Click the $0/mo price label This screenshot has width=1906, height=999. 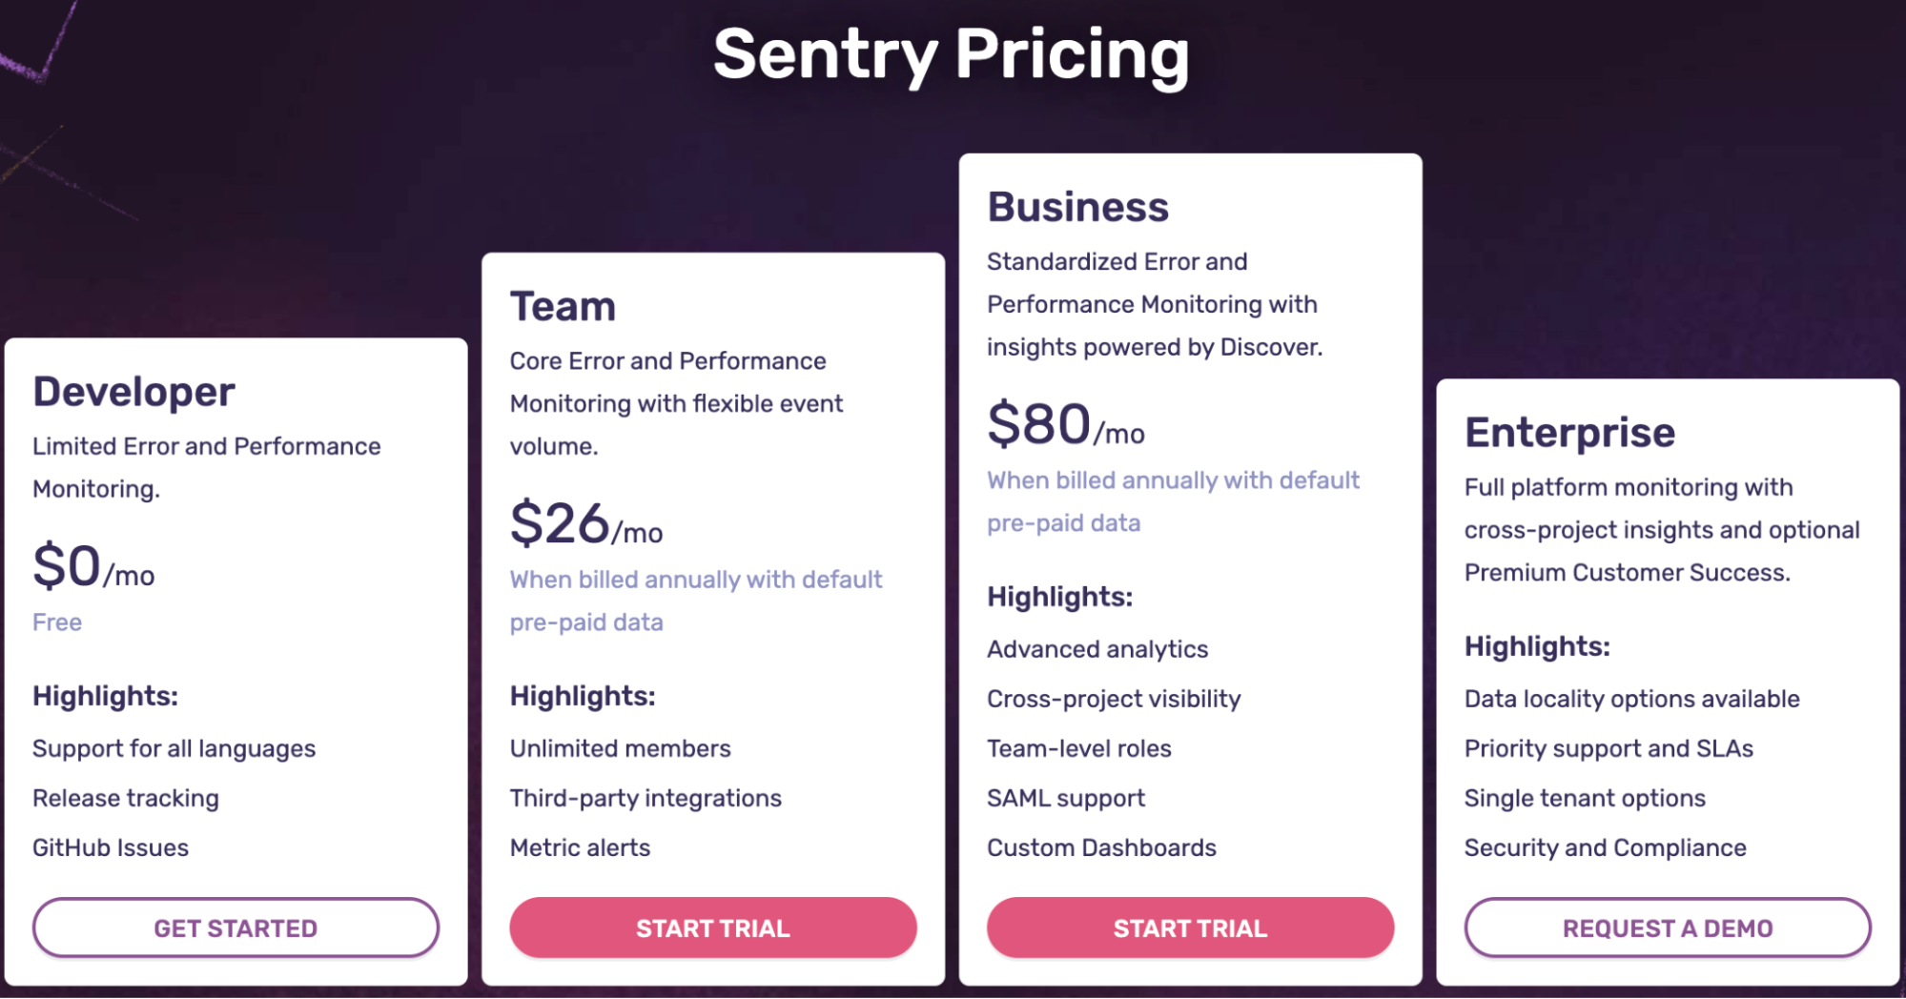pos(92,570)
